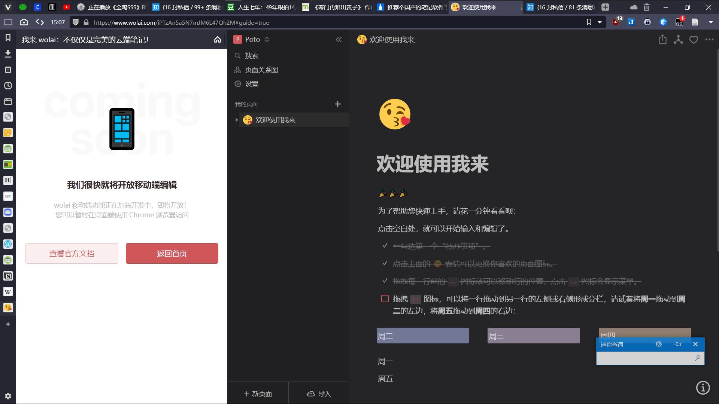The width and height of the screenshot is (719, 404).
Task: Open 设置 in the sidebar
Action: tap(251, 84)
